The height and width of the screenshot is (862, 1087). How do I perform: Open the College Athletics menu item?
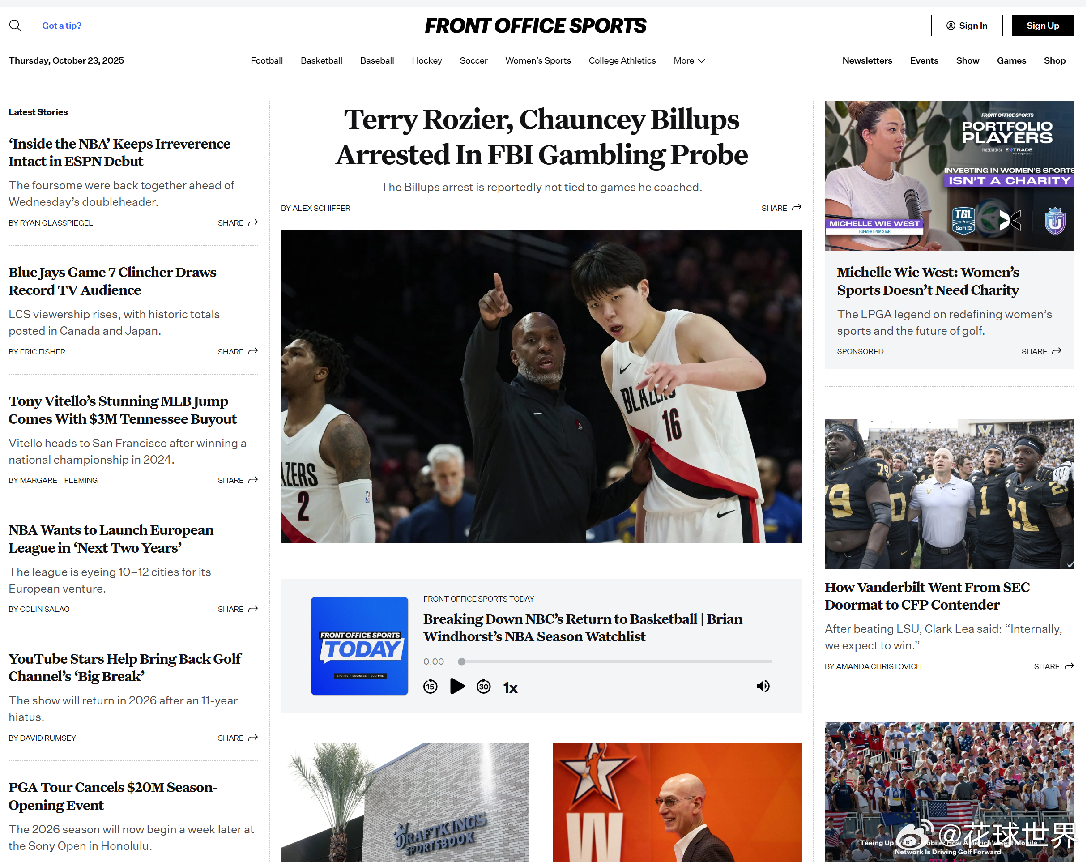point(622,60)
